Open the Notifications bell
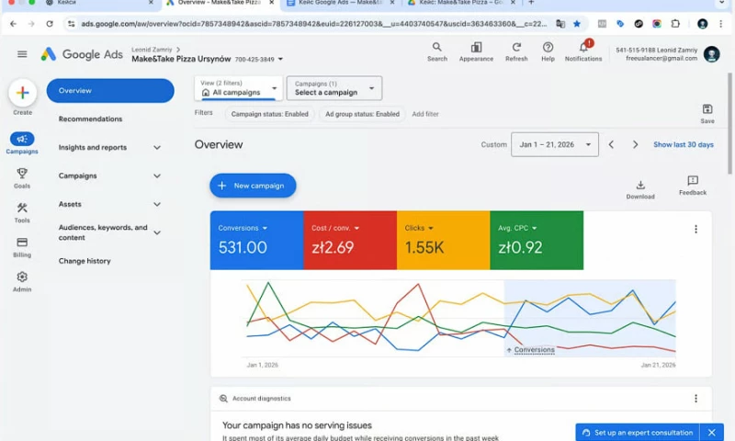The height and width of the screenshot is (441, 735). pyautogui.click(x=582, y=48)
